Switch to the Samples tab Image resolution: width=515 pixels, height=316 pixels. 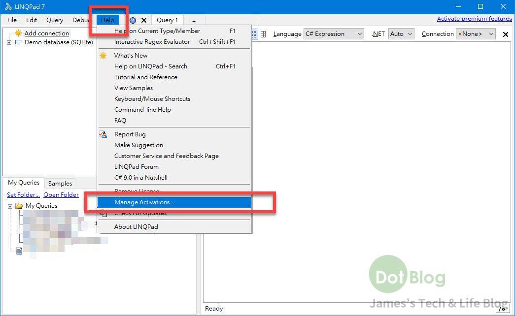[60, 183]
